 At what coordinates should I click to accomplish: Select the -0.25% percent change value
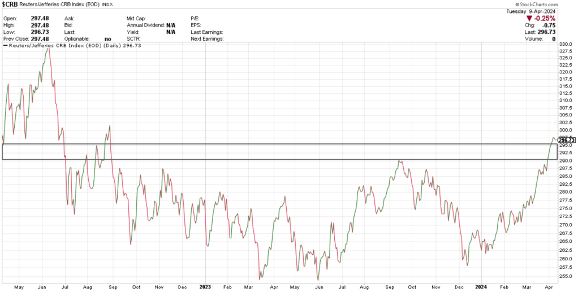coord(544,19)
